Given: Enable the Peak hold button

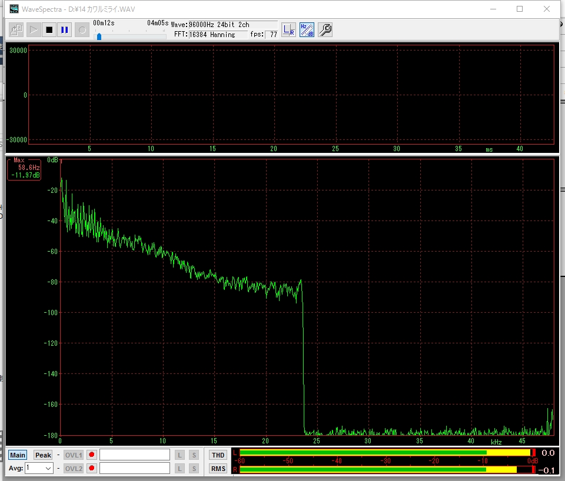Looking at the screenshot, I should pos(43,455).
